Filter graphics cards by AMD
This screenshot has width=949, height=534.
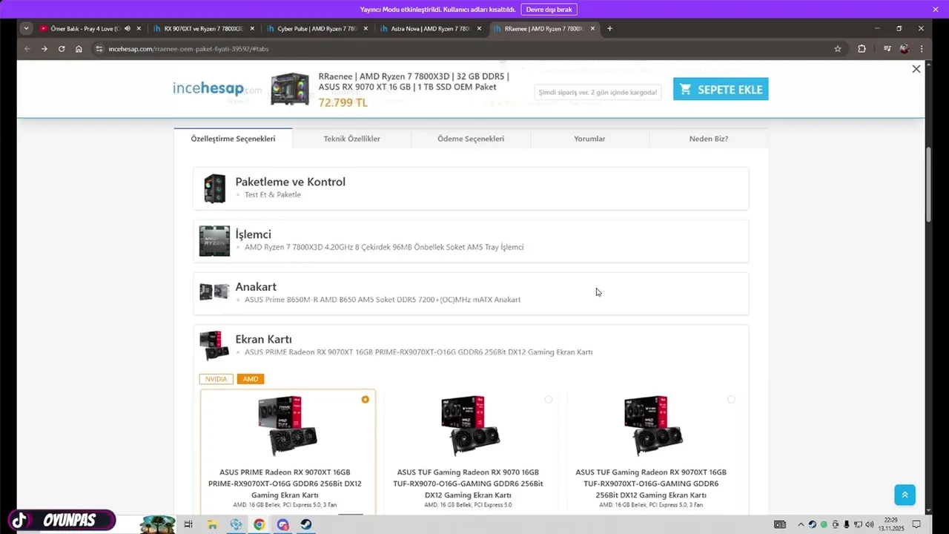point(251,379)
